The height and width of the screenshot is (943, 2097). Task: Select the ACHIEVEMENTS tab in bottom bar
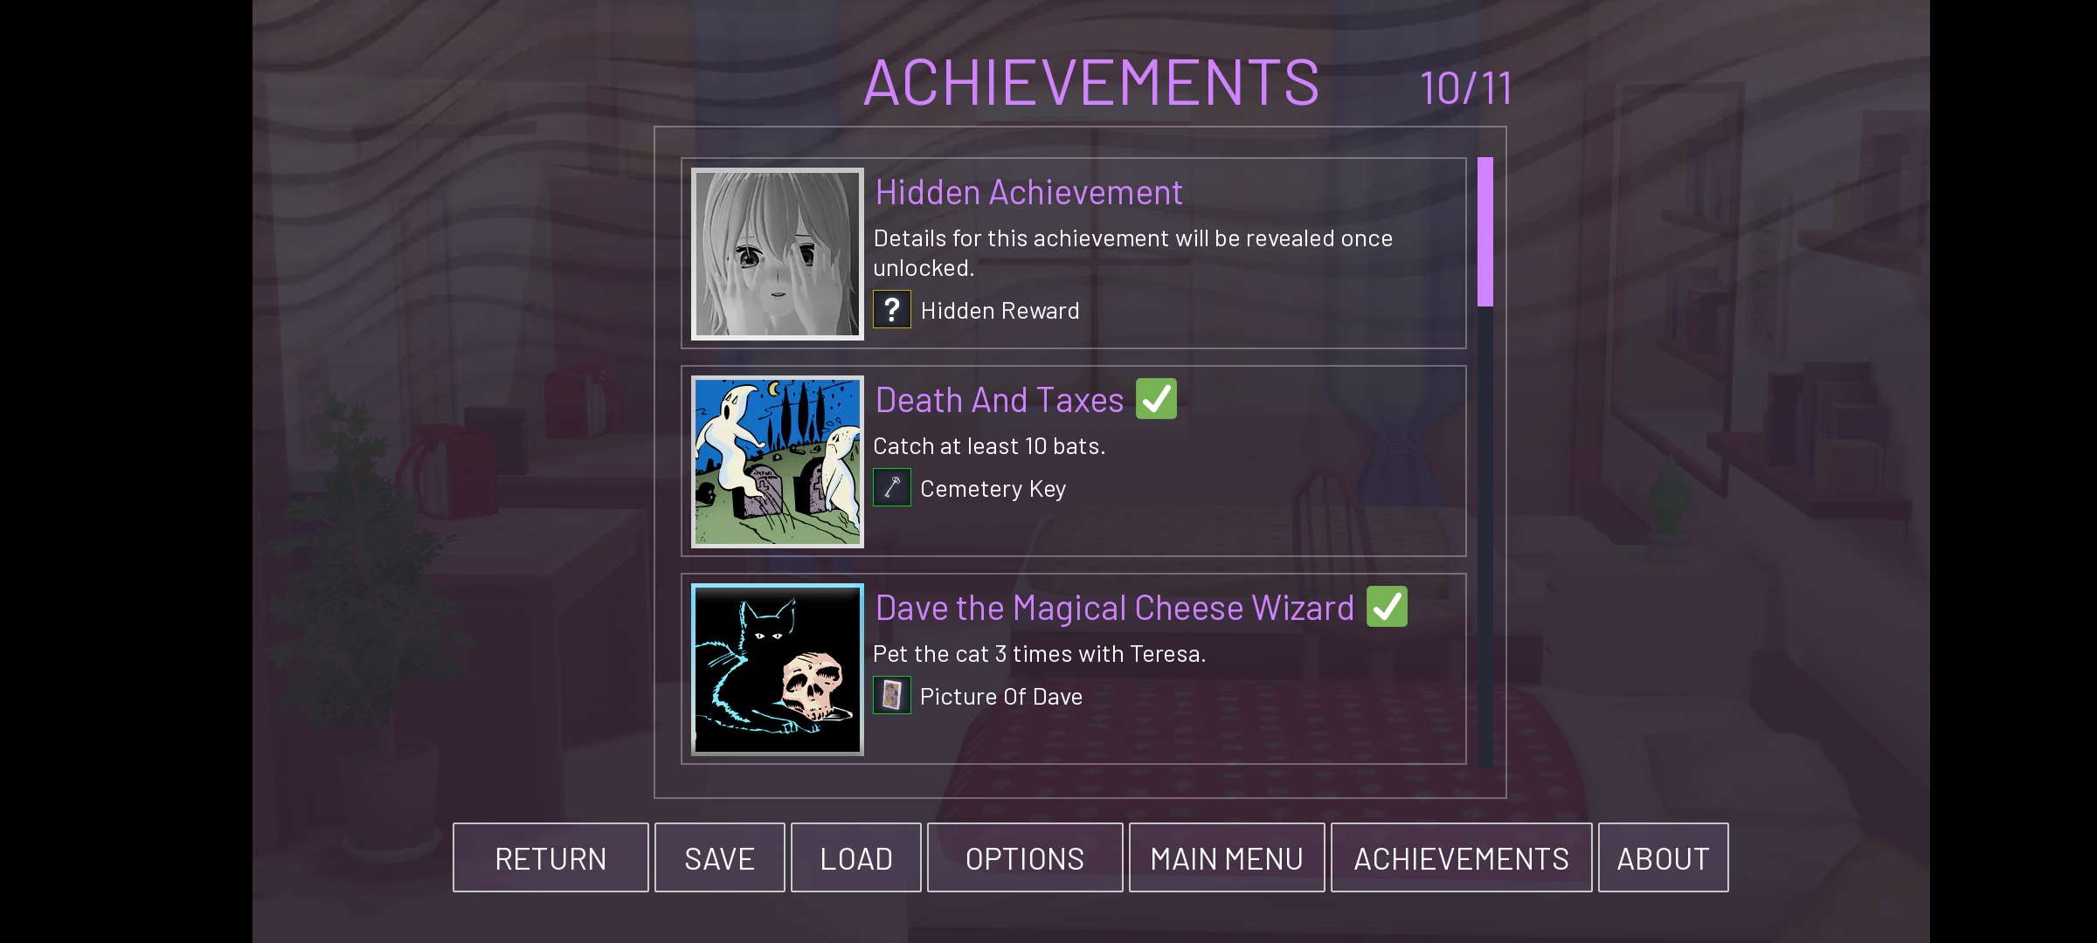(x=1462, y=857)
